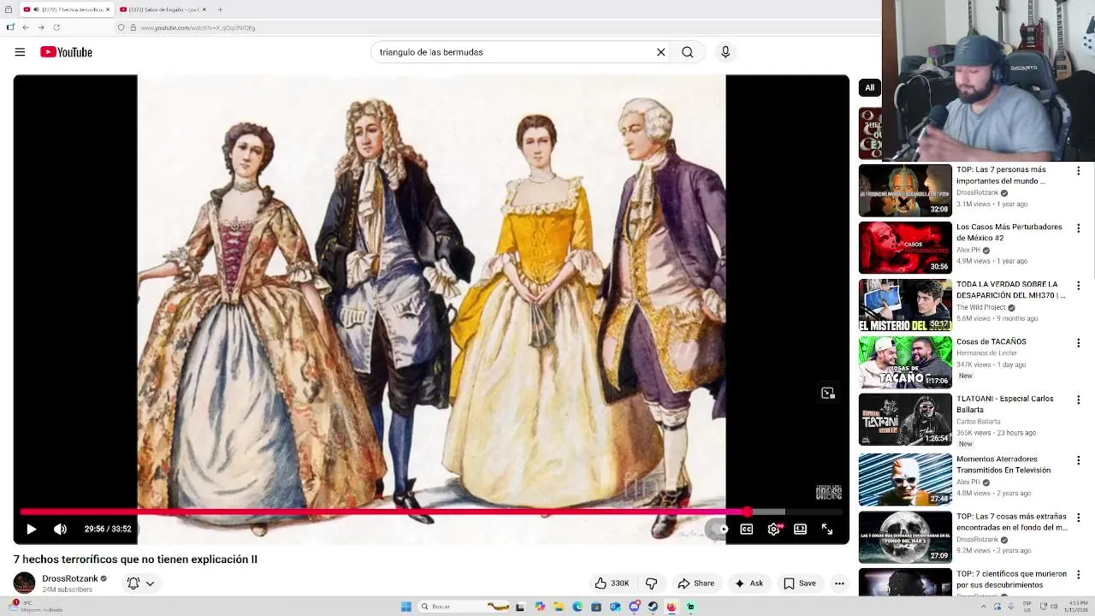
Task: Open the MH370 'EL MISTERIO DEL' thumbnail
Action: tap(905, 305)
